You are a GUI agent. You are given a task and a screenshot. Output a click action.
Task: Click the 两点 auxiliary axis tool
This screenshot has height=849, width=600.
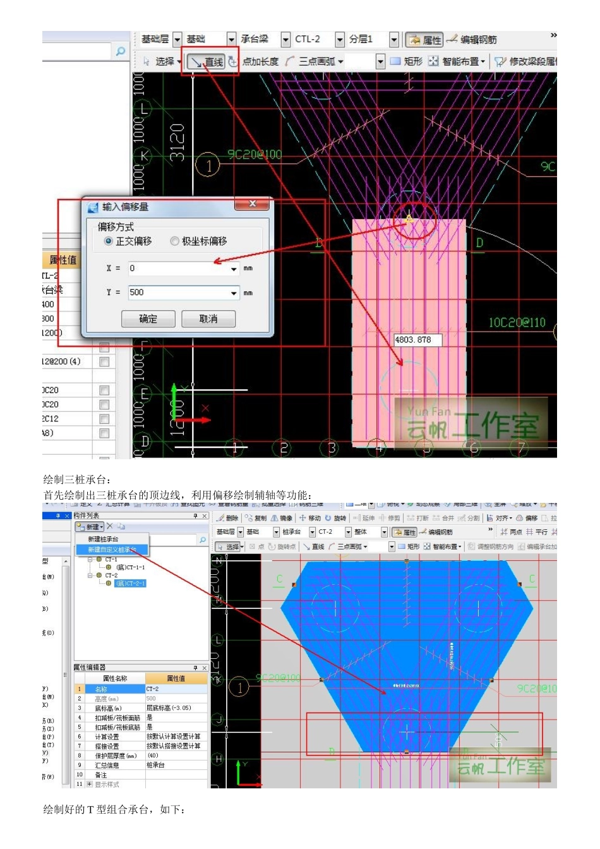point(512,532)
